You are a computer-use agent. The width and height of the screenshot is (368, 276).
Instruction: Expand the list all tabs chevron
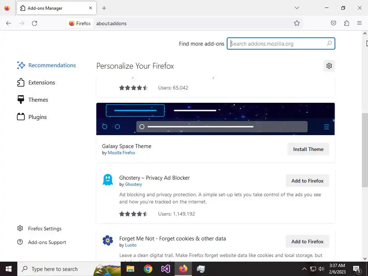pos(296,8)
